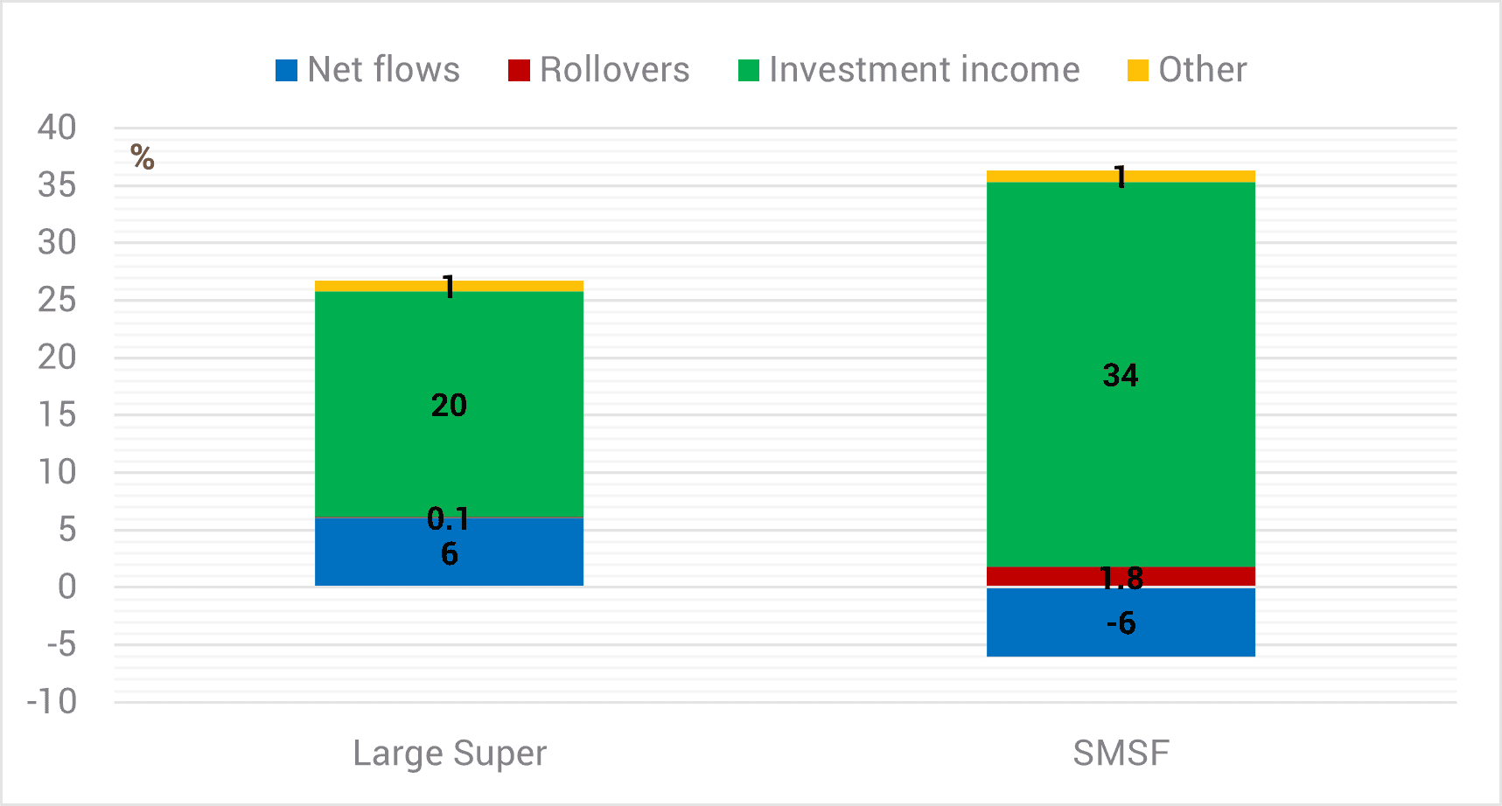Click the percent unit symbol

(x=143, y=157)
